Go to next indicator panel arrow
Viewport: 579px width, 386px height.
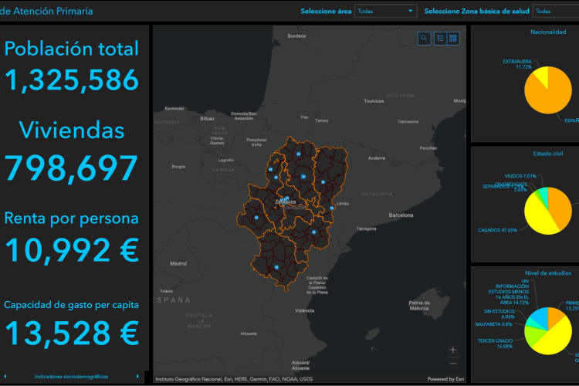tap(137, 377)
